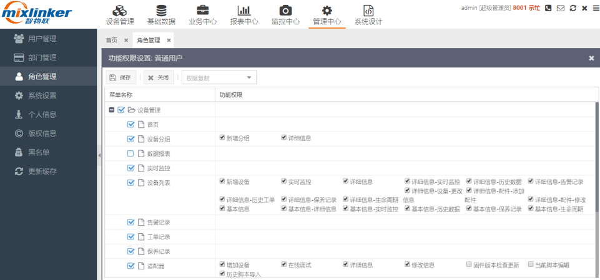Viewport: 600px width, 280px height.
Task: Open the 基础数据 database icon
Action: click(x=161, y=11)
